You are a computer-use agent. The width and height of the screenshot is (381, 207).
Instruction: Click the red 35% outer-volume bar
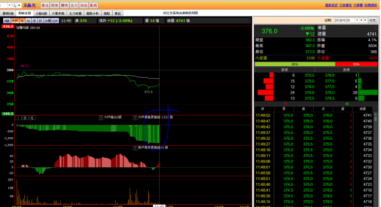pos(356,64)
